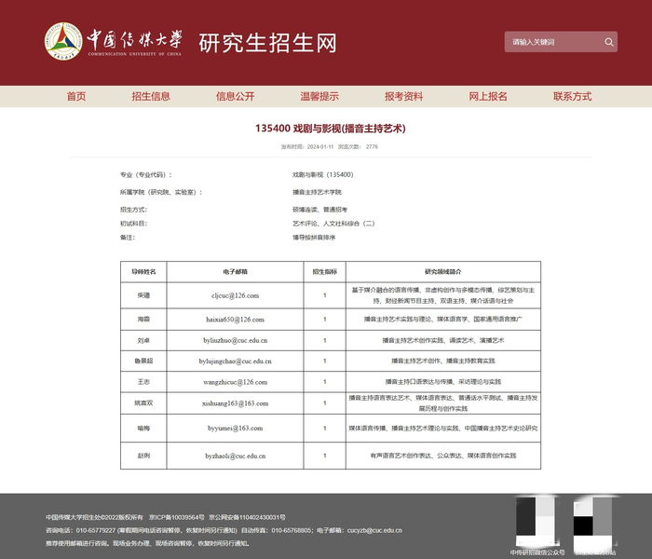Click the university emblem logo
This screenshot has width=652, height=559.
click(63, 41)
